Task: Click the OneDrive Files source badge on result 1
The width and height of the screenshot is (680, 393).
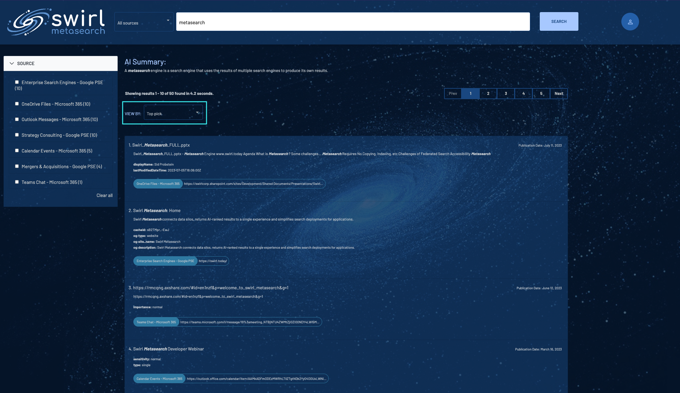Action: click(158, 184)
